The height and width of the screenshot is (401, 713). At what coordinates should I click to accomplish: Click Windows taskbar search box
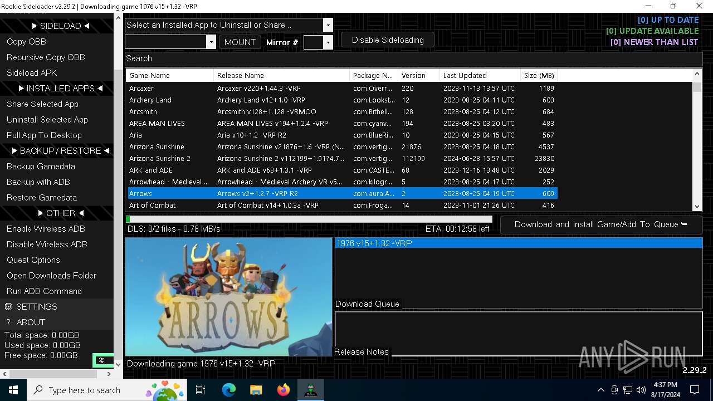point(108,390)
